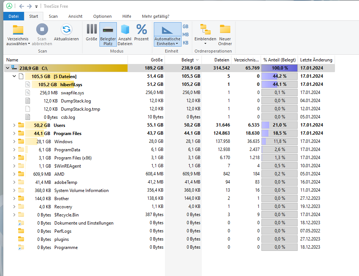Switch to the Scan ribbon tab
Screen dimensions: 359x276
coord(53,16)
